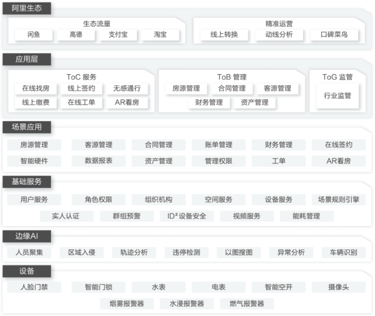Select the 智能硬件 box
Screen dimensions: 375x316
[x=34, y=161]
